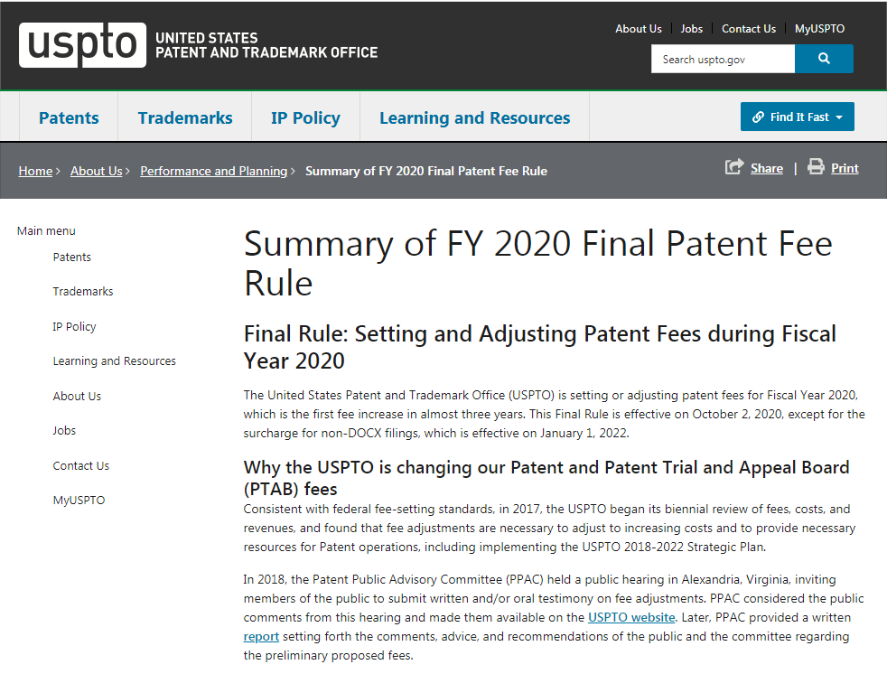The width and height of the screenshot is (887, 674).
Task: Open the Trademarks navigation menu
Action: pos(185,118)
